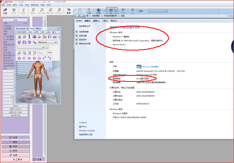This screenshot has height=163, width=234.
Task: Open the 帮助(H) menu in System window
Action: click(x=114, y=21)
